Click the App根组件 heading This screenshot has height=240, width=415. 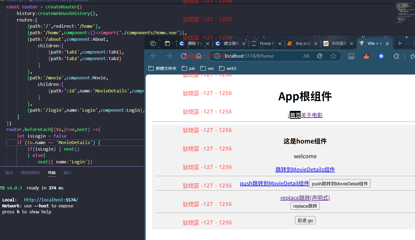pyautogui.click(x=305, y=96)
